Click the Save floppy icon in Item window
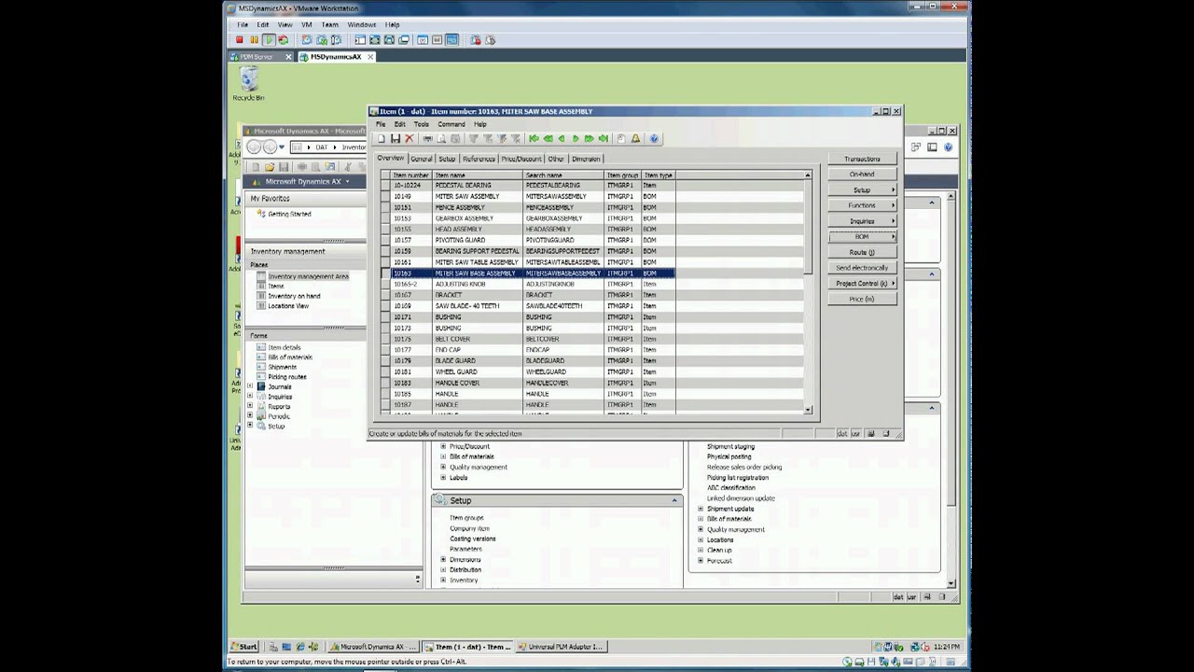This screenshot has width=1194, height=672. pyautogui.click(x=396, y=139)
